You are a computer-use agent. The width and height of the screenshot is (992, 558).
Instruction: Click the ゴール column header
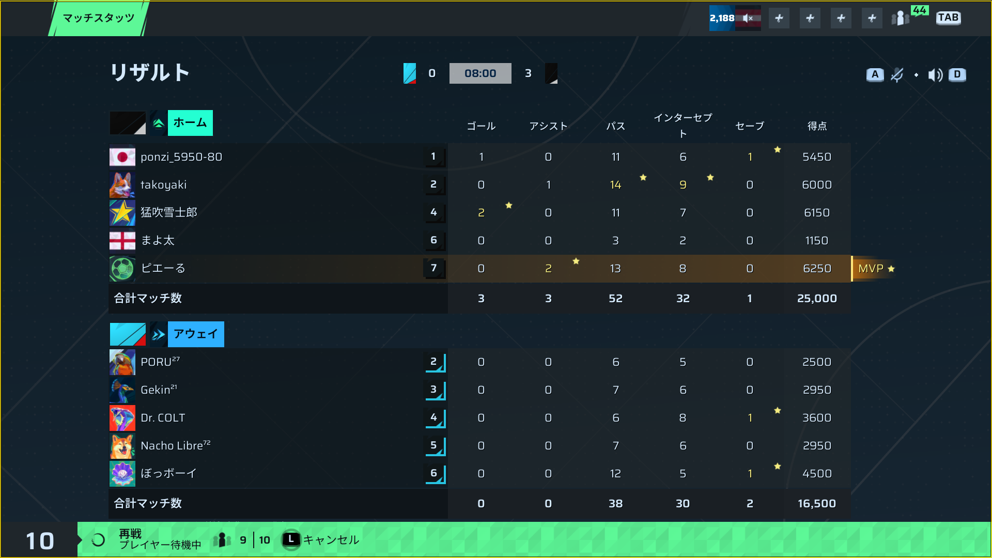coord(481,126)
